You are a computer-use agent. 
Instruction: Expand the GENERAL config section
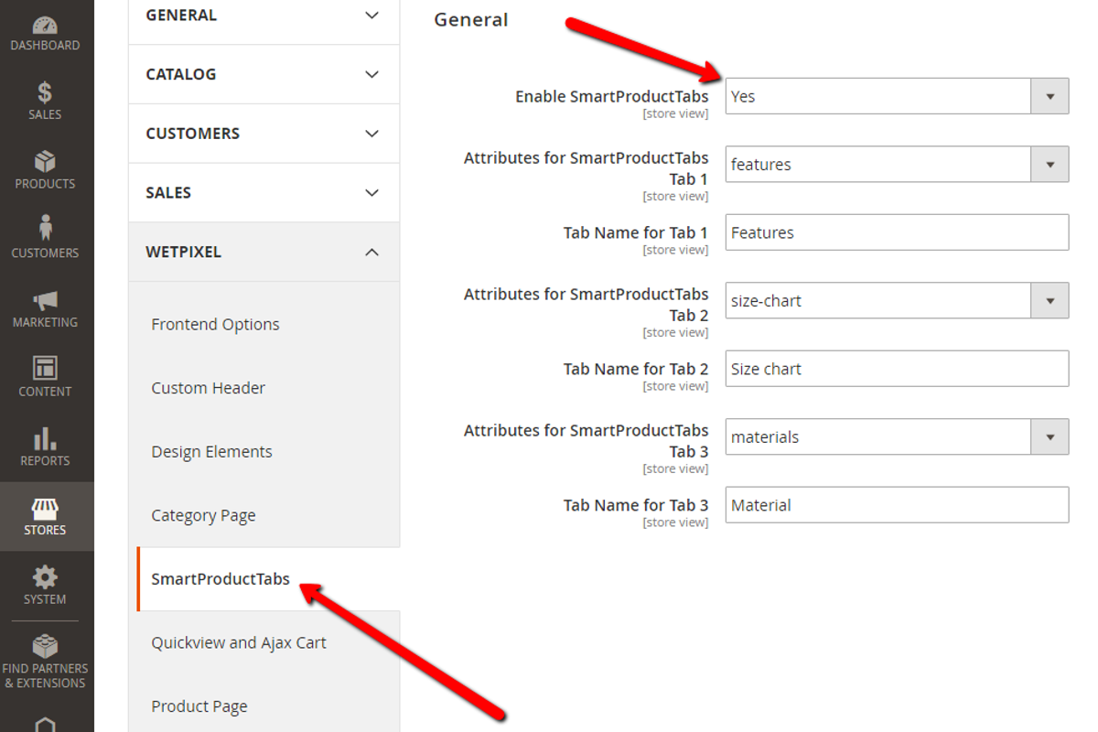tap(264, 16)
